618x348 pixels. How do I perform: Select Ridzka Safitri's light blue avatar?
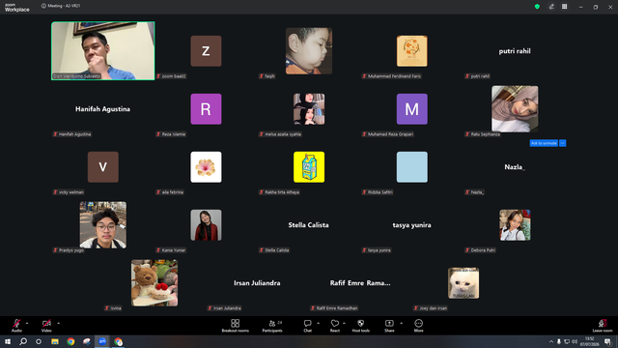412,167
